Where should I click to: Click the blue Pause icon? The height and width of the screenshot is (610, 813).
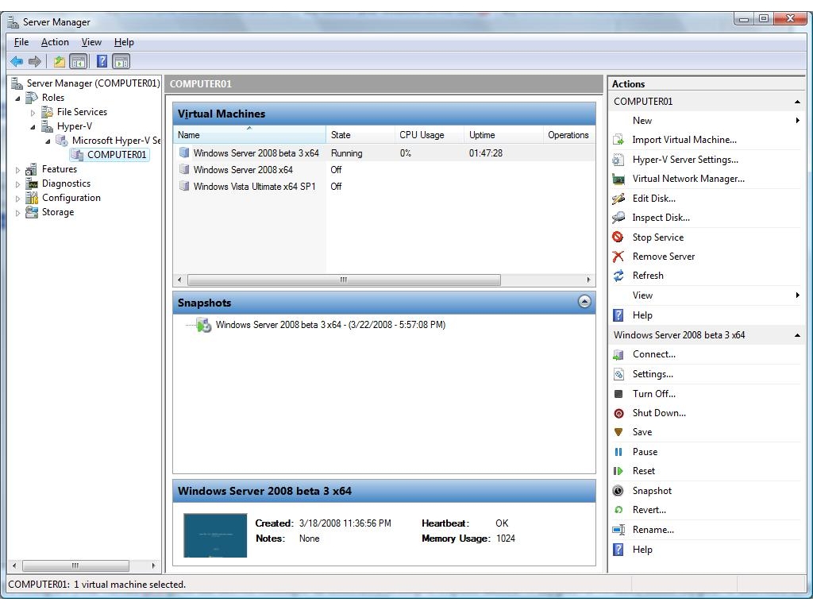click(x=618, y=452)
